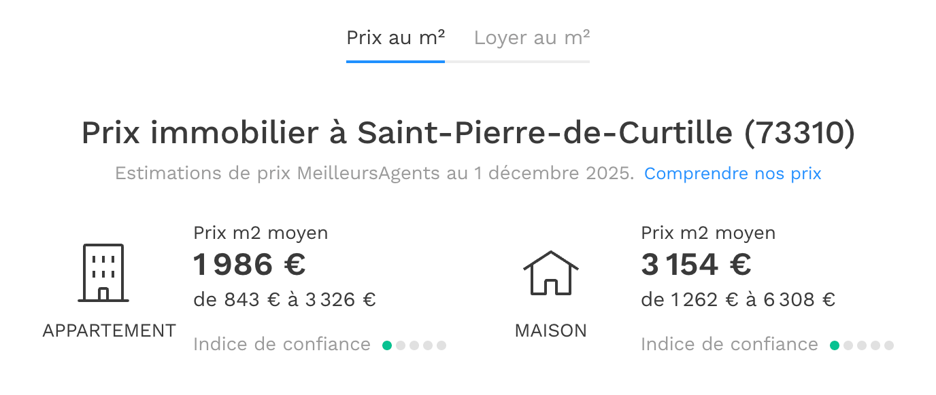Select the Prix au m² tab
Viewport: 936px width, 395px height.
click(395, 38)
